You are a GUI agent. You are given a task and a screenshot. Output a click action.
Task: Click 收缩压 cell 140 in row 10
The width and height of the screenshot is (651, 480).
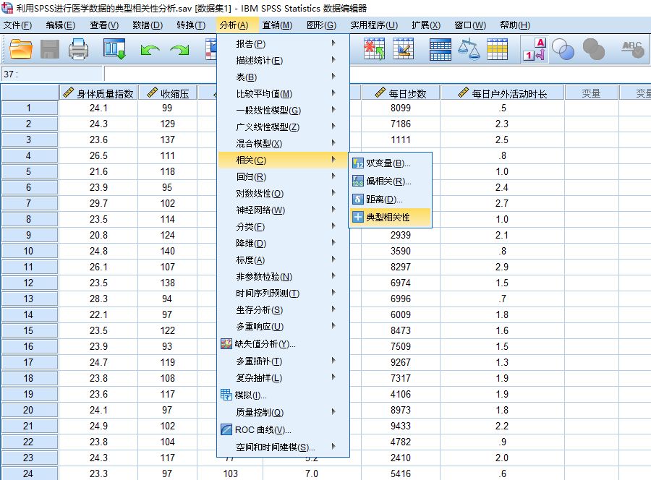point(168,251)
